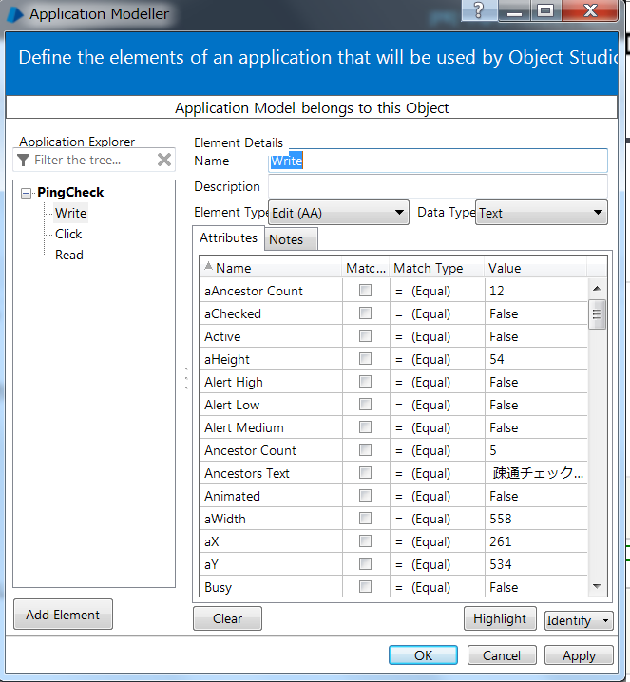The image size is (630, 682).
Task: Select the Read element in tree
Action: (x=68, y=255)
